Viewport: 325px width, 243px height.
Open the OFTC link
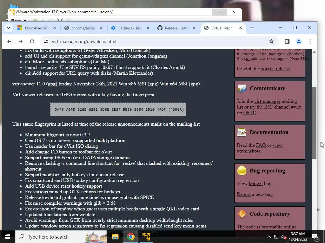tap(249, 113)
